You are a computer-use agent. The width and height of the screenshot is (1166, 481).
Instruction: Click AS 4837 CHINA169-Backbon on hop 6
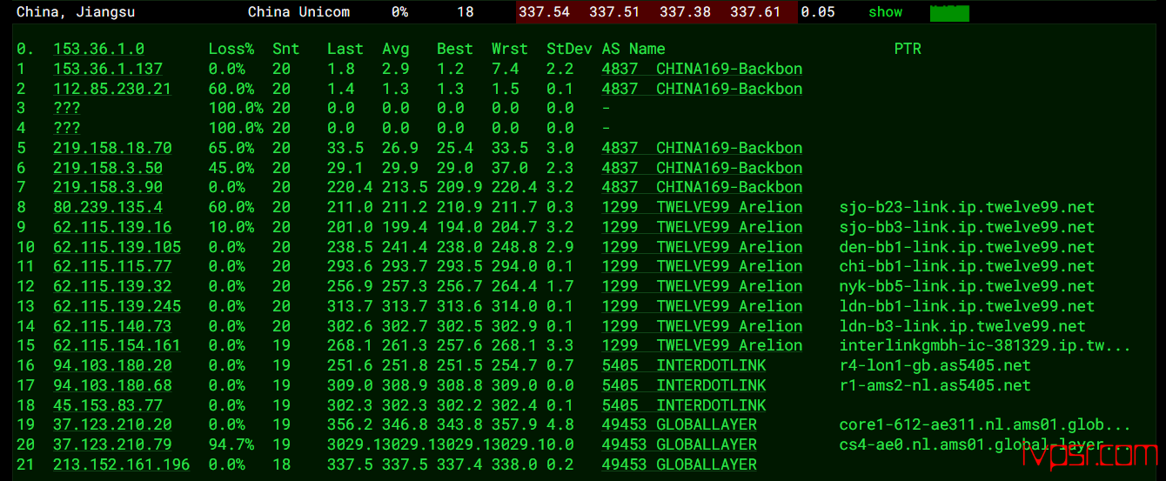(x=702, y=168)
